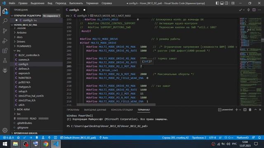Screen dimensions: 264x148
Task: Open the Файл menu
Action: click(12, 3)
